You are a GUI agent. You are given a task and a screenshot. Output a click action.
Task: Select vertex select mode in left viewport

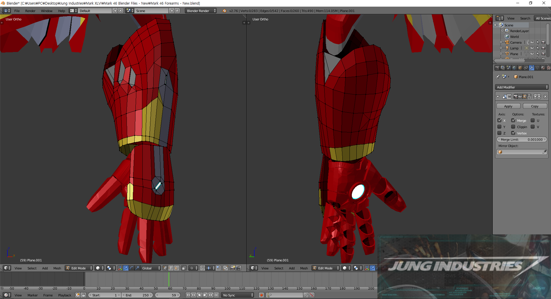coord(165,268)
